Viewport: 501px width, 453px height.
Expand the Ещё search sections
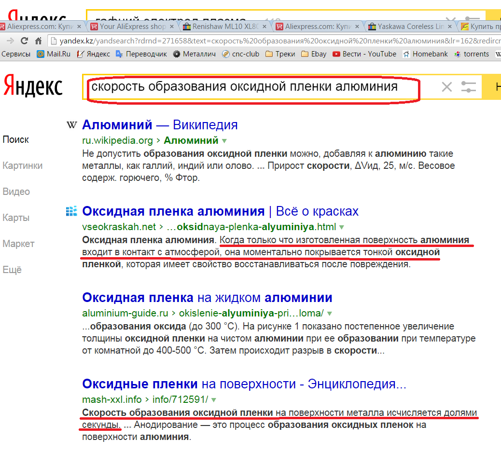[x=12, y=270]
